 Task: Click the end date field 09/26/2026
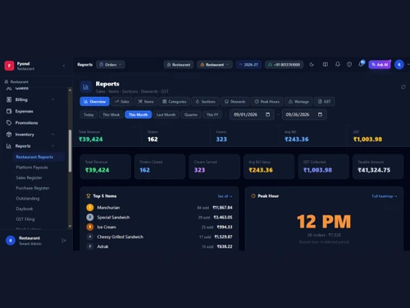tap(304, 114)
